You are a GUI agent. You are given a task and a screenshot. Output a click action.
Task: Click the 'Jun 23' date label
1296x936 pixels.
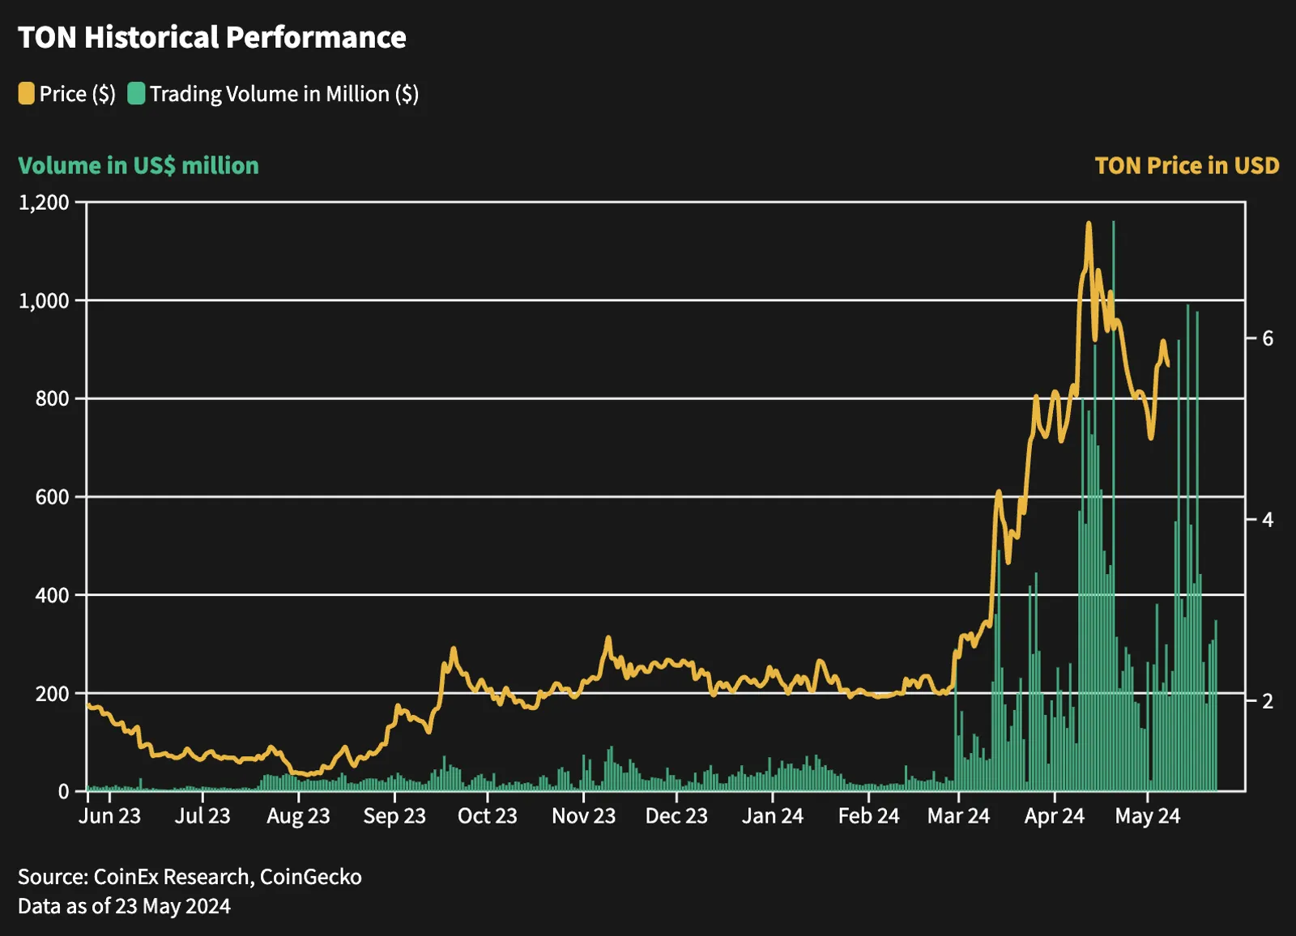(x=109, y=816)
